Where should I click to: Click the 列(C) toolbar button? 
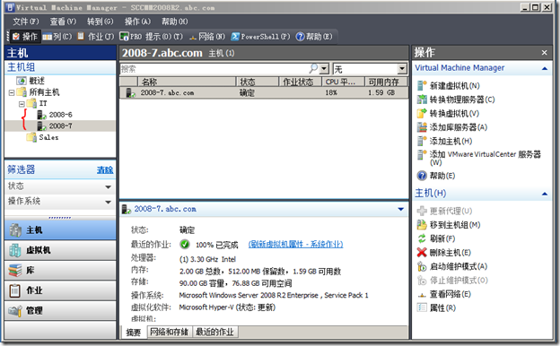pos(57,37)
